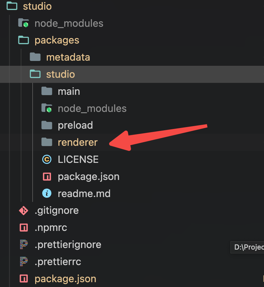Click the Prettier icon beside .prettierrc
This screenshot has width=264, height=287.
click(x=23, y=262)
